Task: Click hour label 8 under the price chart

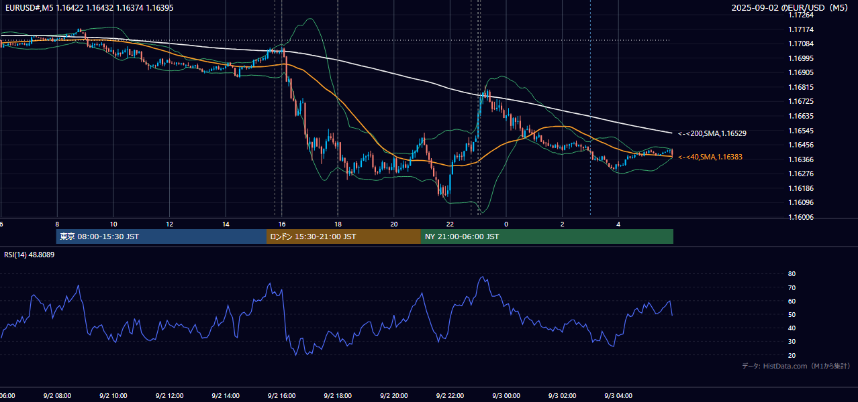Action: tap(57, 224)
